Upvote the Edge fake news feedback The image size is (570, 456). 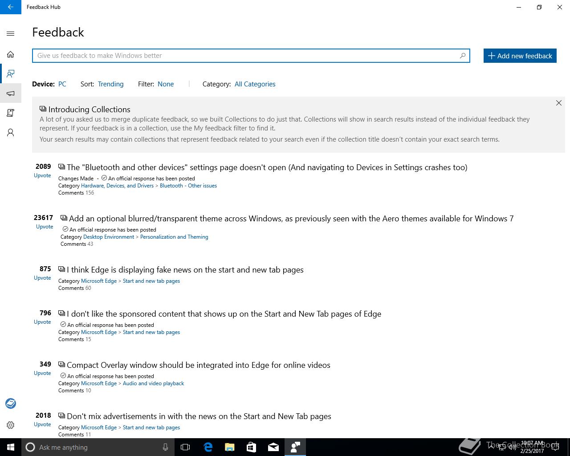pyautogui.click(x=42, y=278)
